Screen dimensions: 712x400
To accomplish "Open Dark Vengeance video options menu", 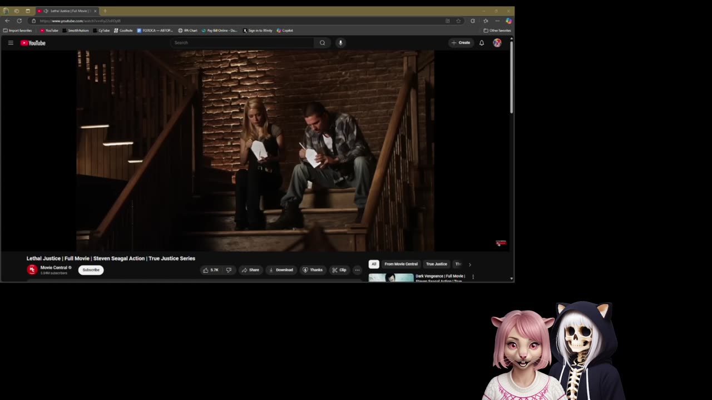I will pos(473,277).
